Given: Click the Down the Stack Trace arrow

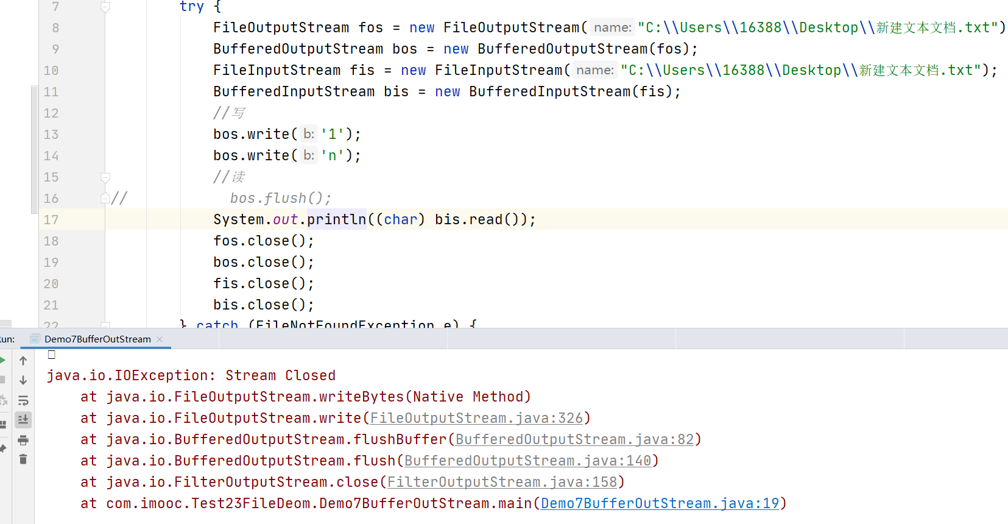Looking at the screenshot, I should 23,380.
